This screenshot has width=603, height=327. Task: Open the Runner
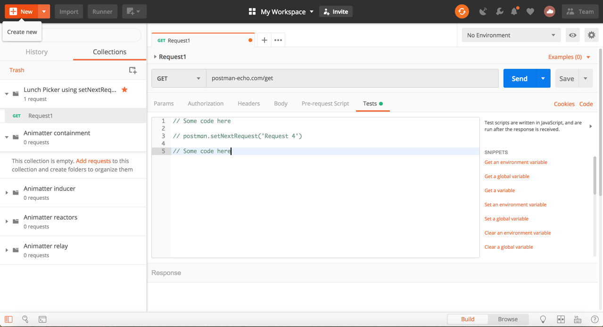(x=102, y=11)
